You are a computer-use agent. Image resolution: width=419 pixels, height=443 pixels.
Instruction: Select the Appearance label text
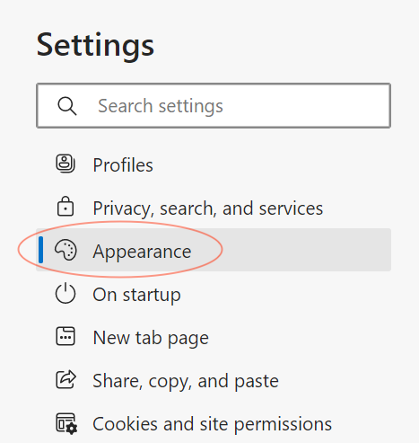coord(142,252)
